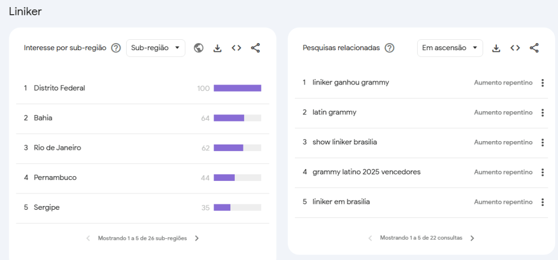Select the Distrito Federal row

tap(143, 88)
